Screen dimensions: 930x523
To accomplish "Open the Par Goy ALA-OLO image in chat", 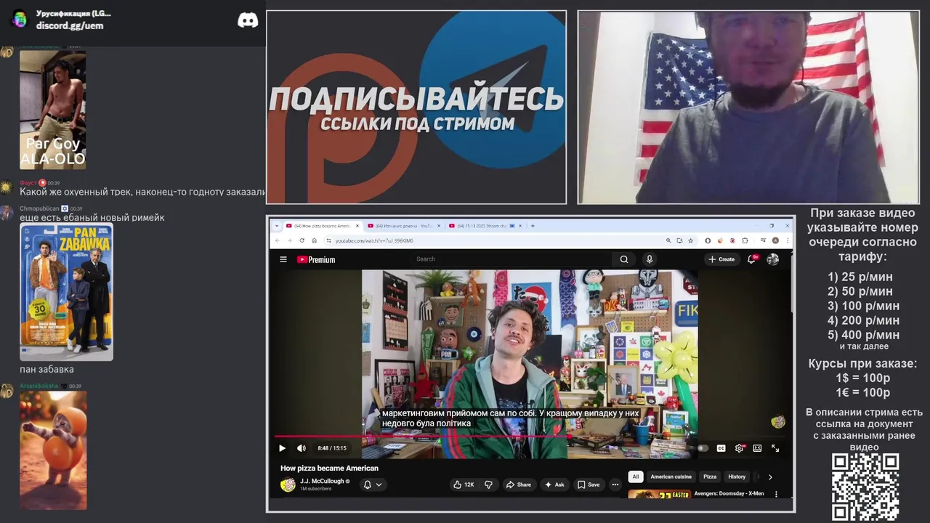I will tap(52, 110).
